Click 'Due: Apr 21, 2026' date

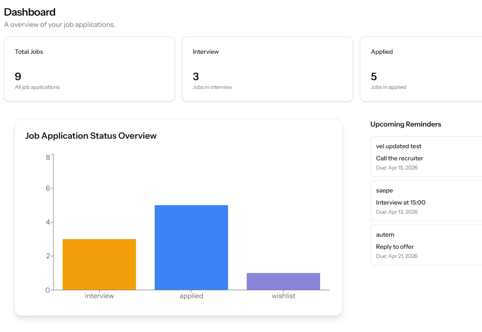tap(397, 256)
